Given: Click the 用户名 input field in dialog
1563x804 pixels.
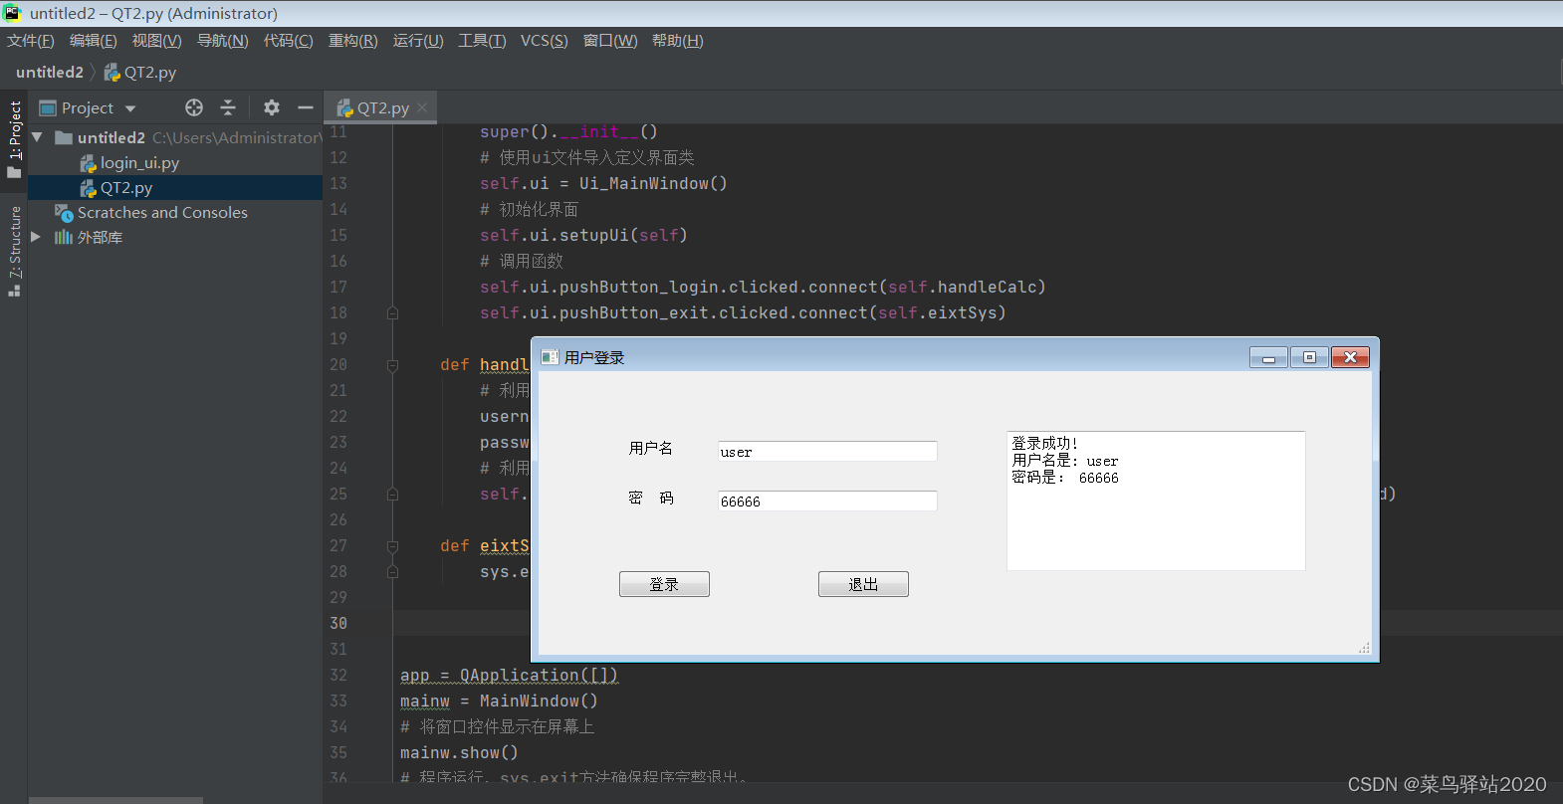Looking at the screenshot, I should point(827,452).
